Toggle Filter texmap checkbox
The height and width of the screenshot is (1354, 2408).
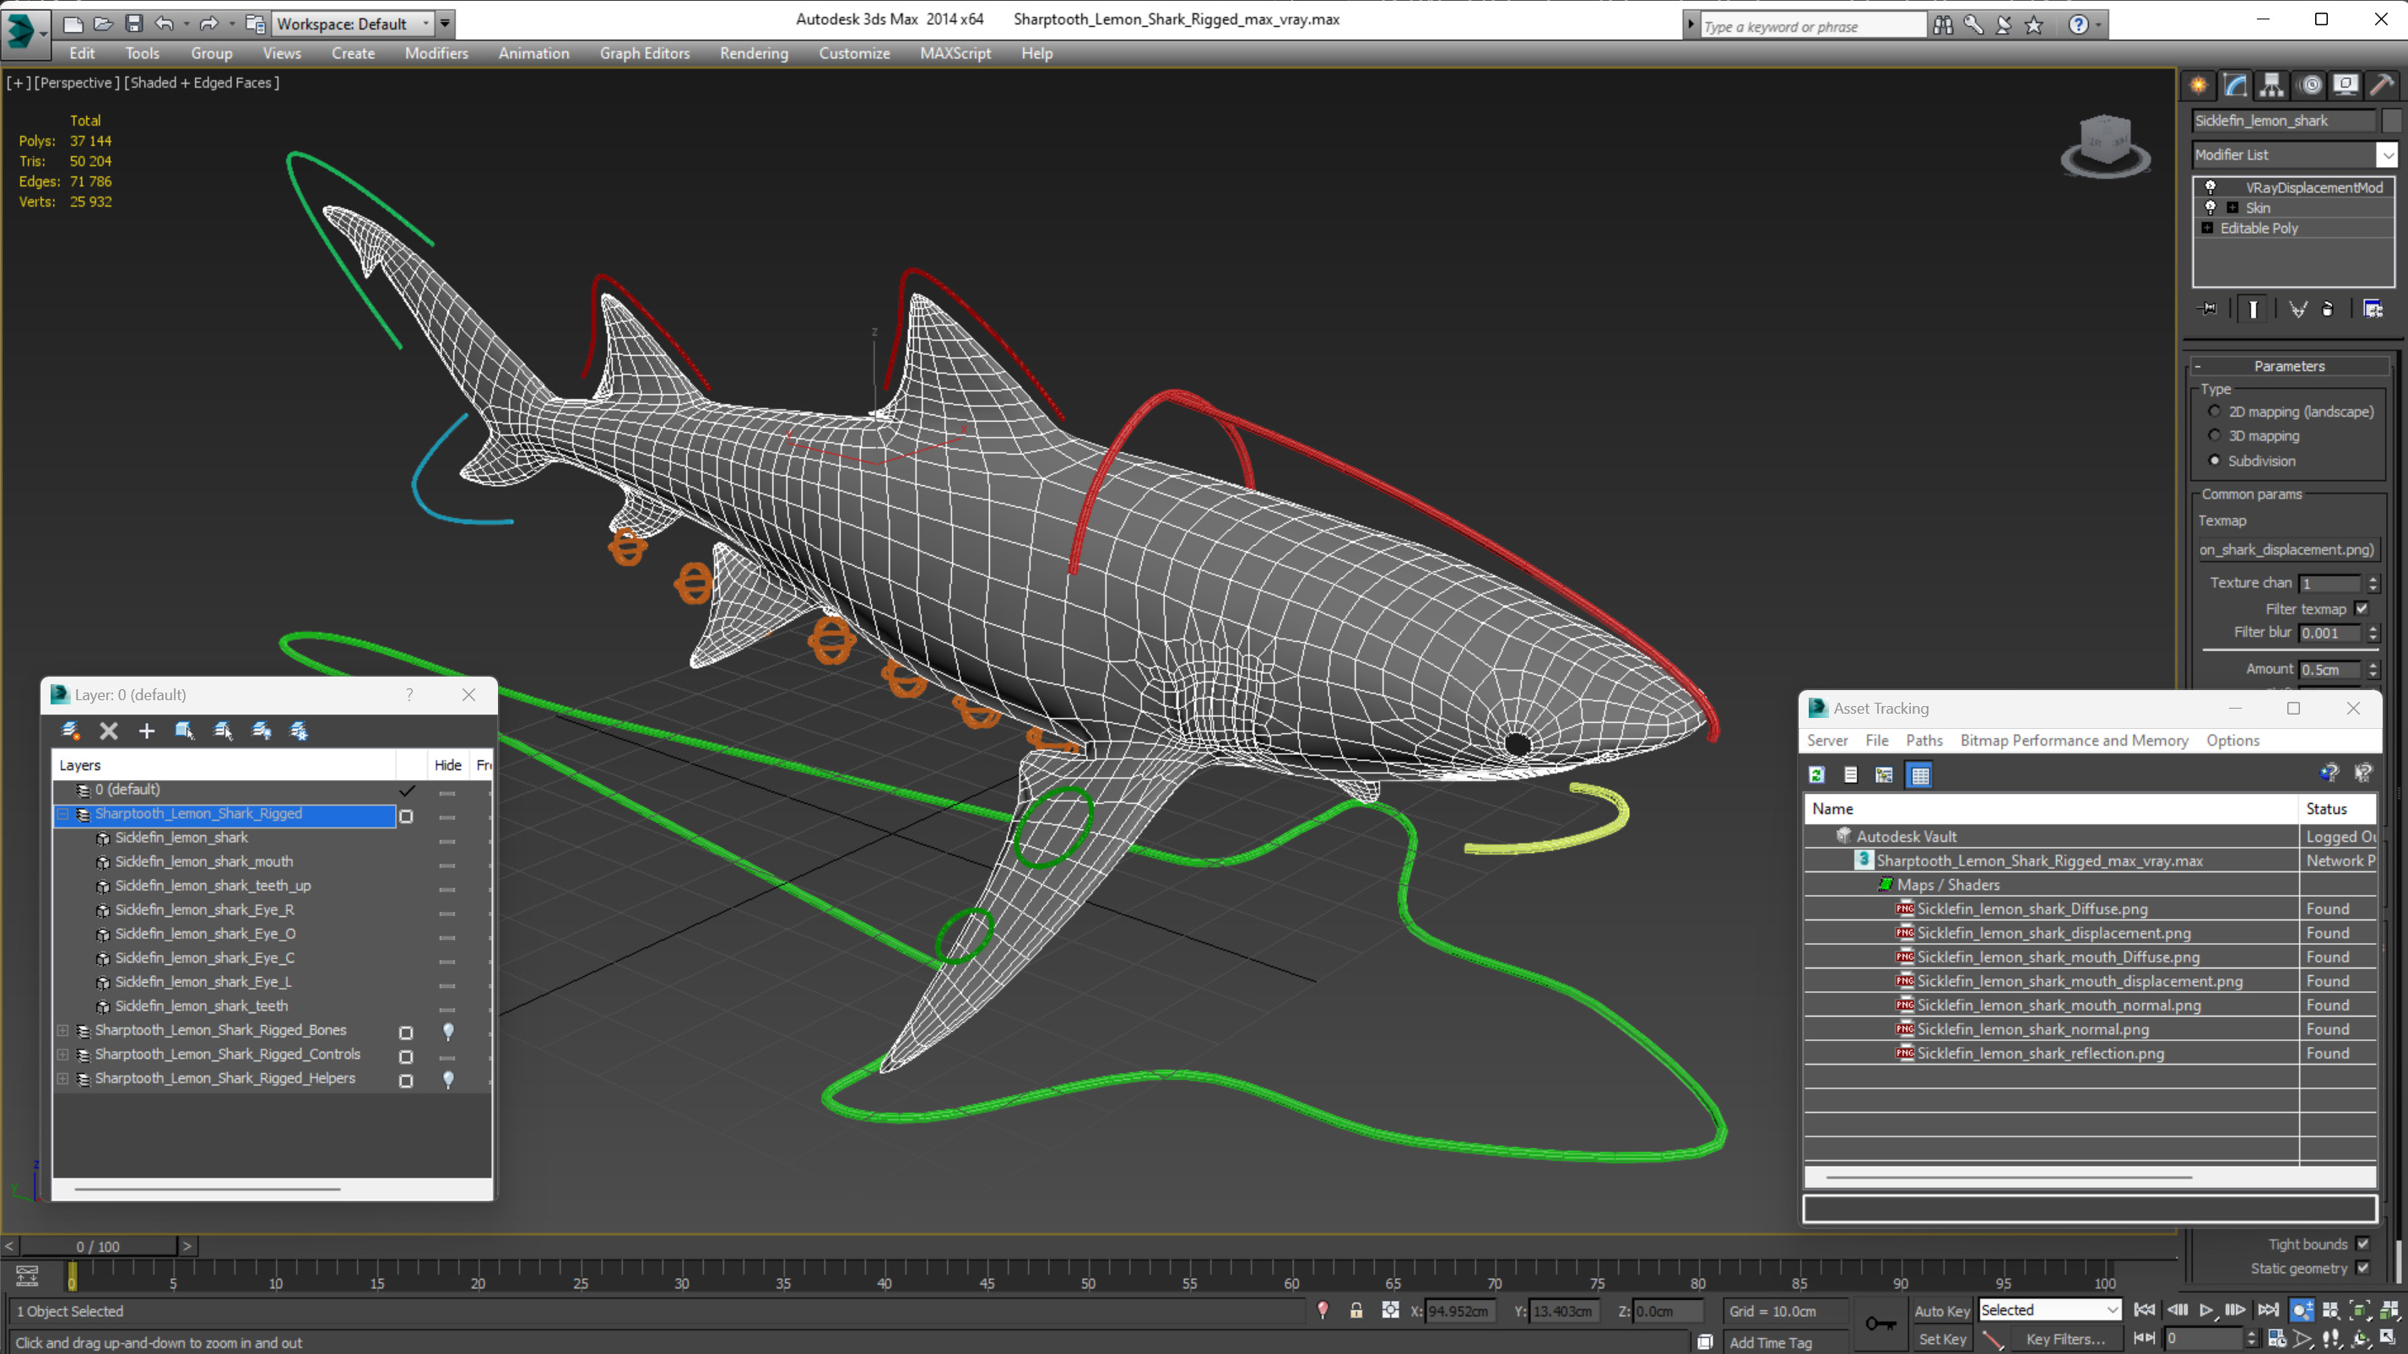[x=2362, y=608]
